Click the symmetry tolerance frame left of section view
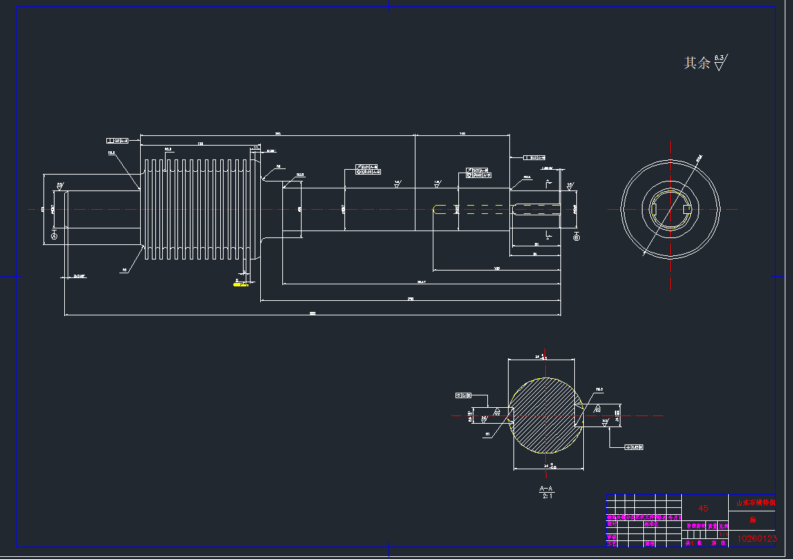The width and height of the screenshot is (793, 559). tap(463, 395)
